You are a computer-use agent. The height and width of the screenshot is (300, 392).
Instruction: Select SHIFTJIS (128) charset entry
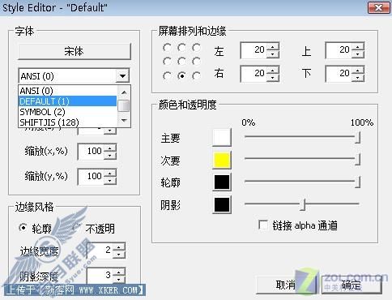point(68,122)
